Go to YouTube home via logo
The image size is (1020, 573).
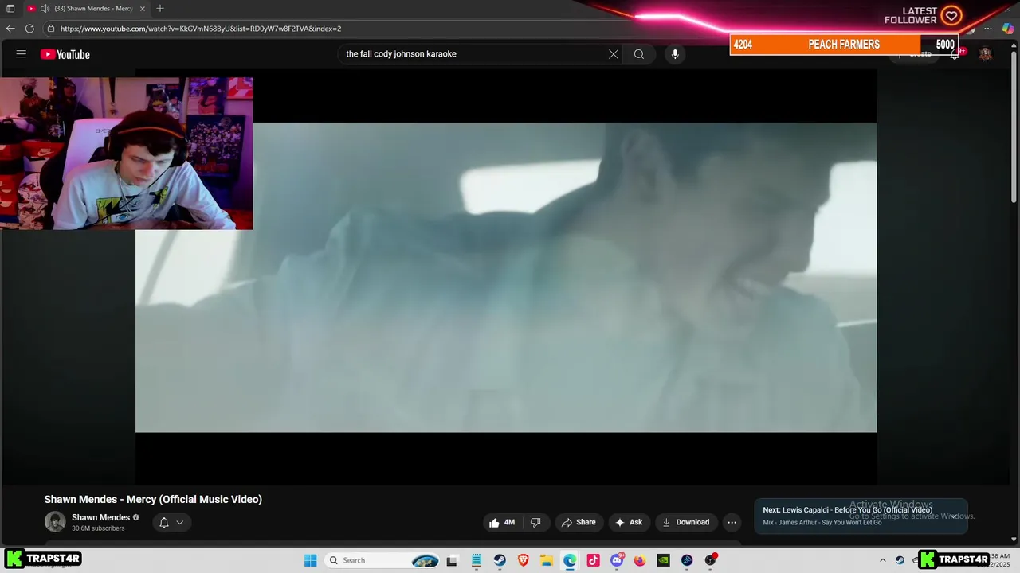pyautogui.click(x=65, y=54)
